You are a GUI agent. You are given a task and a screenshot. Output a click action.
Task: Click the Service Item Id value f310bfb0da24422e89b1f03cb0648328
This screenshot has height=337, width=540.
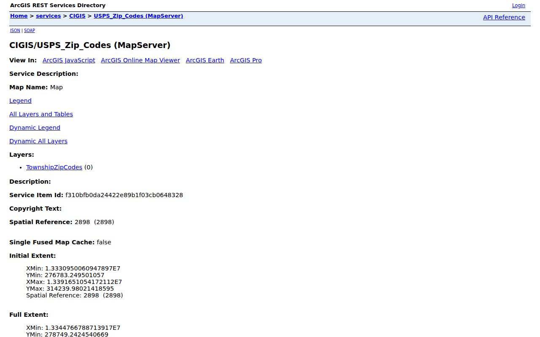(x=124, y=195)
